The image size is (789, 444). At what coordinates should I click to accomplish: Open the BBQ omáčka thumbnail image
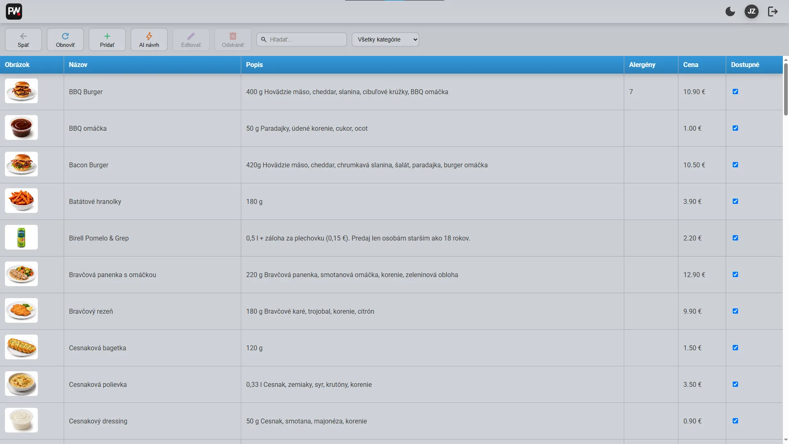point(21,127)
